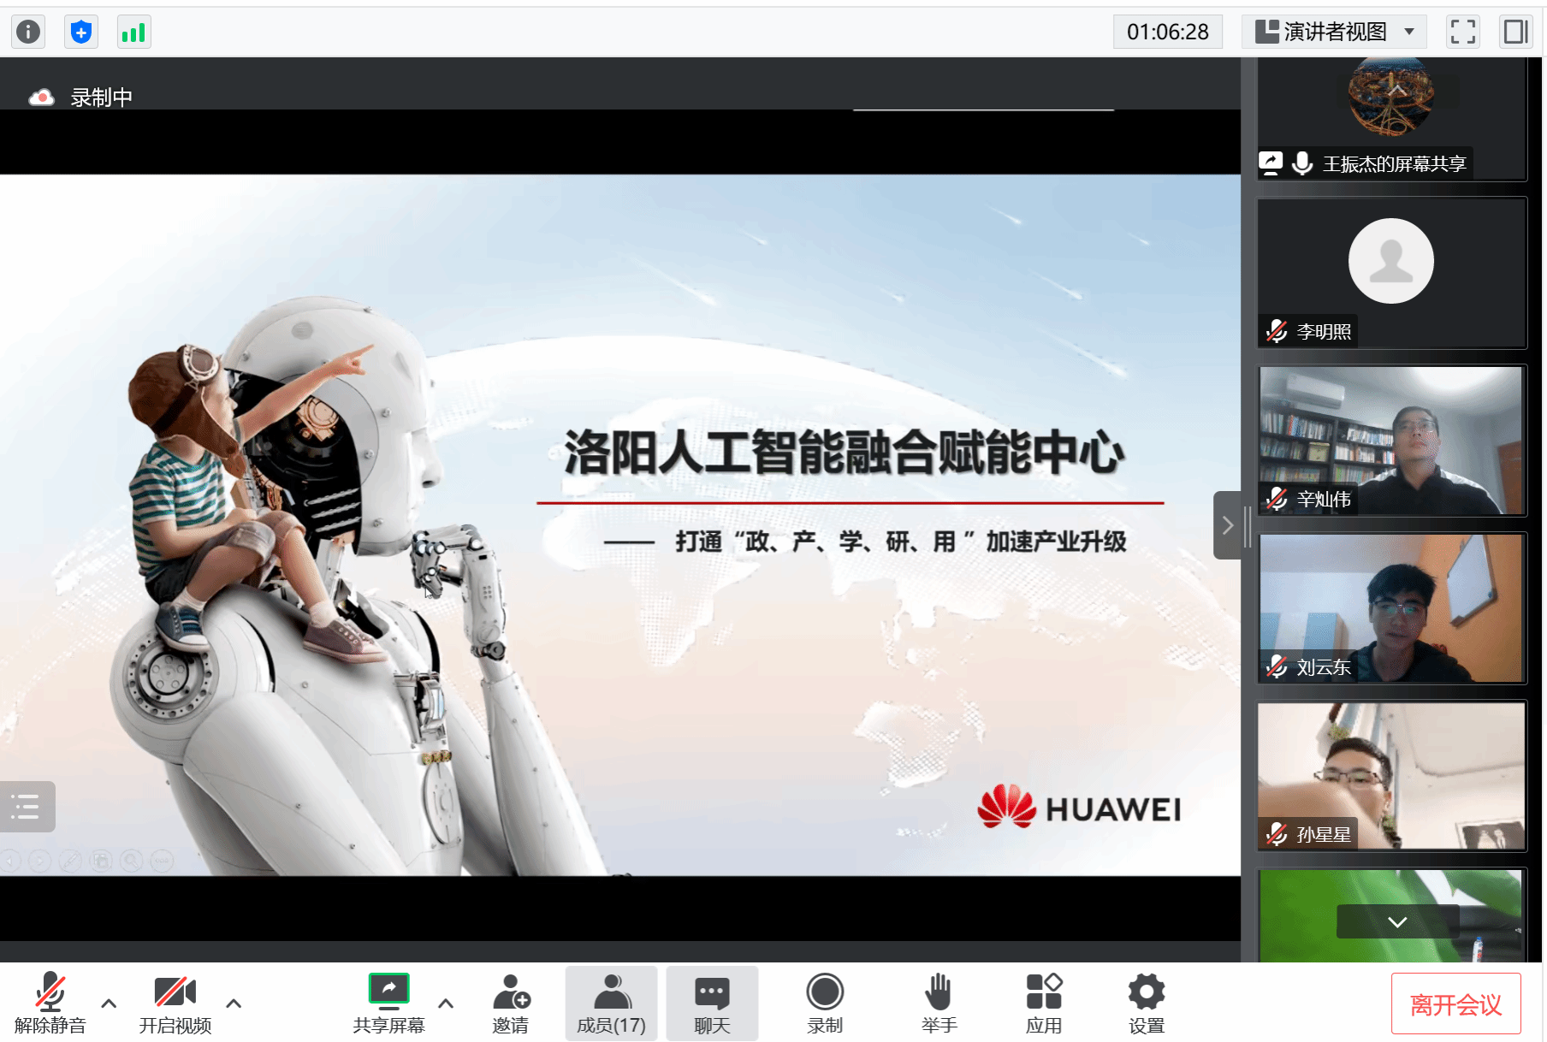Unmute microphone with 解除静音
The height and width of the screenshot is (1042, 1547).
(x=50, y=1003)
